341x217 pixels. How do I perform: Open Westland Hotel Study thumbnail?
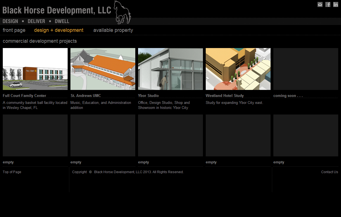(238, 69)
